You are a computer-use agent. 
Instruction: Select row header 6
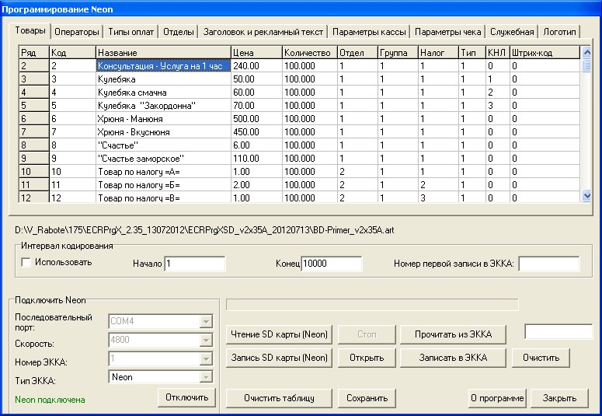pyautogui.click(x=33, y=119)
